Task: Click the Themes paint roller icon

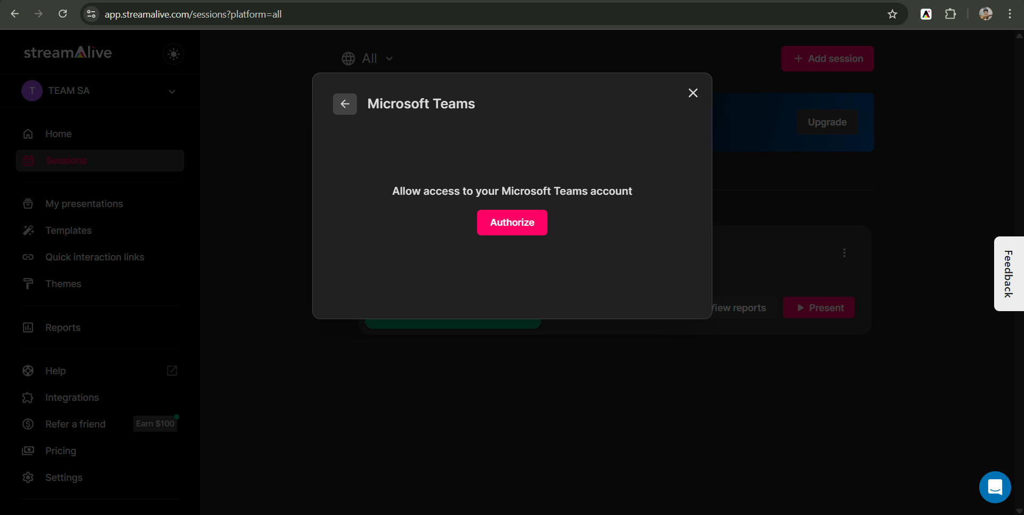Action: click(28, 284)
